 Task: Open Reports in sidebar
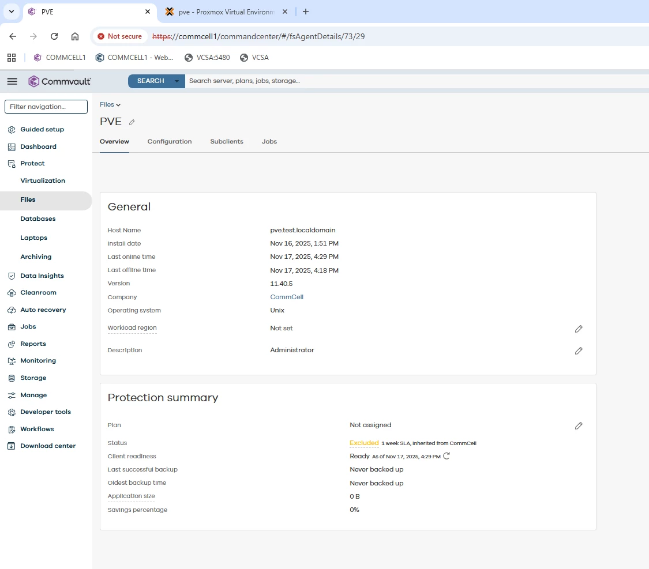(33, 344)
